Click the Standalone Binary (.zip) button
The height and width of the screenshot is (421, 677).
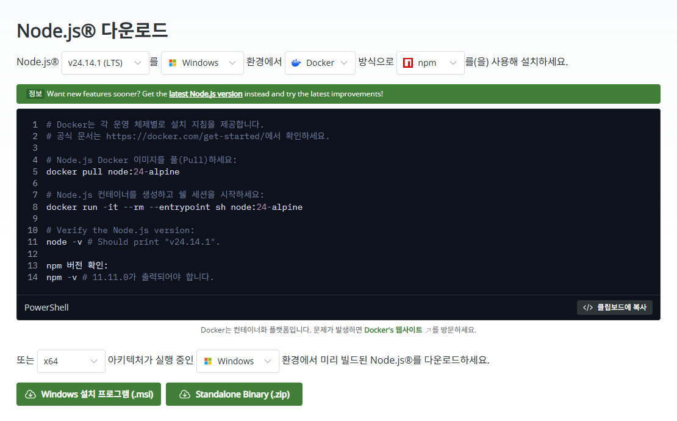click(x=234, y=394)
